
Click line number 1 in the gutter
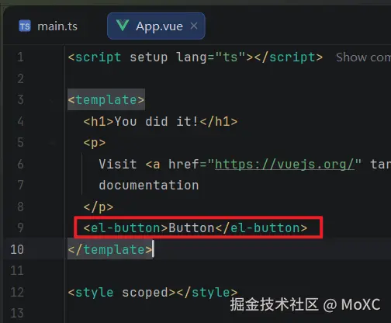pyautogui.click(x=20, y=57)
